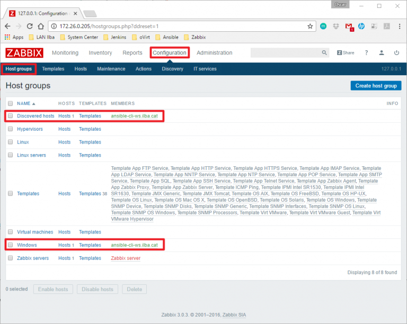Viewport: 407px width, 324px height.
Task: Open the Zabbix help question mark
Action: click(x=366, y=53)
